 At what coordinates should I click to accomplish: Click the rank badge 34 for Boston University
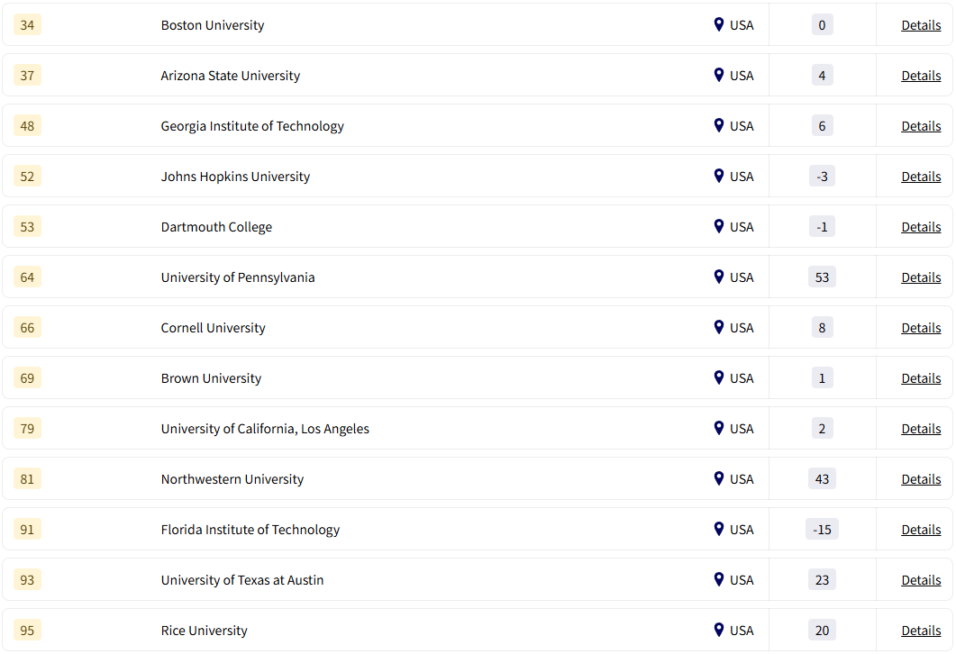(27, 25)
